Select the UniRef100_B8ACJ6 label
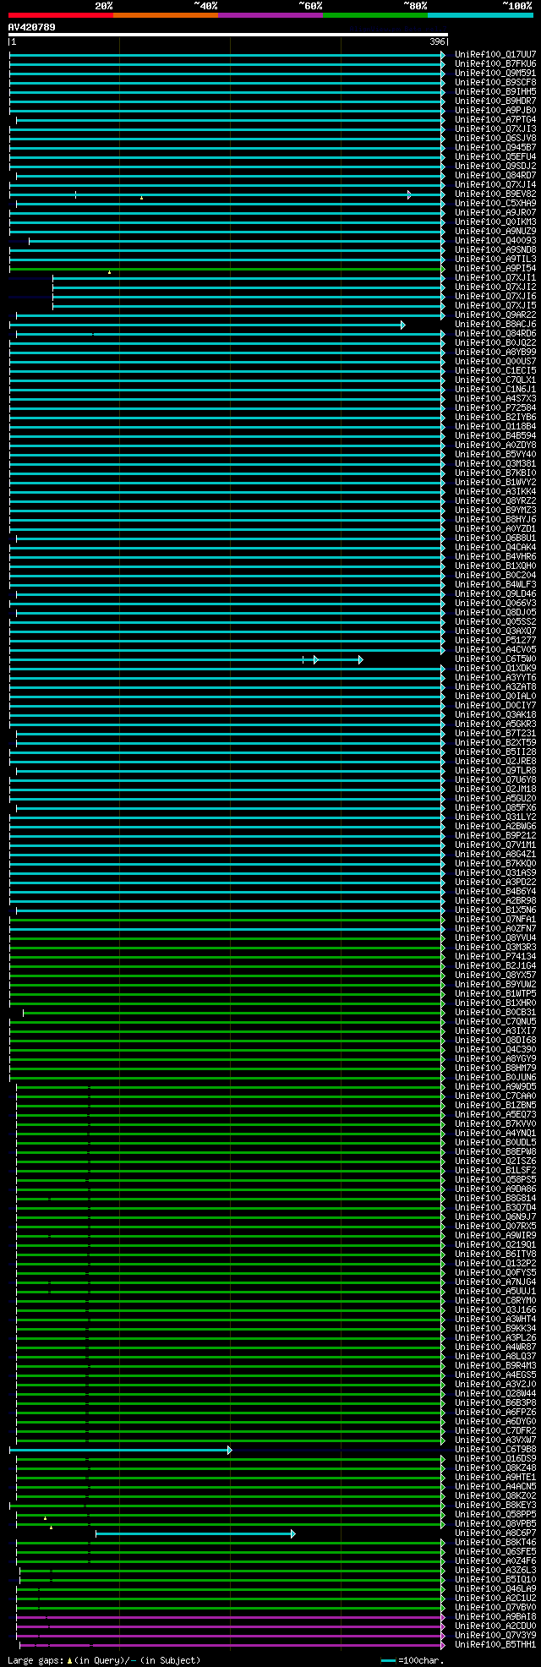 [495, 324]
